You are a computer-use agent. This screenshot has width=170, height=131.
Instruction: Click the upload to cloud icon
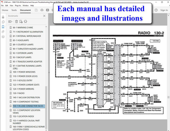pos(42,10)
